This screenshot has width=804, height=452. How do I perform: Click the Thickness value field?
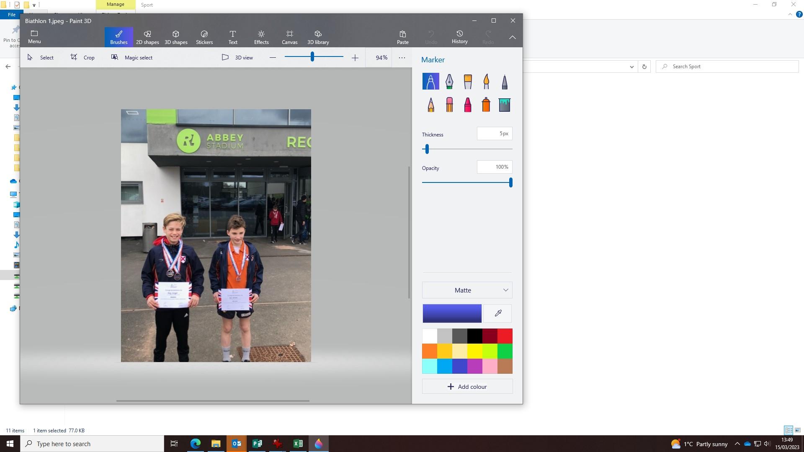(x=494, y=134)
